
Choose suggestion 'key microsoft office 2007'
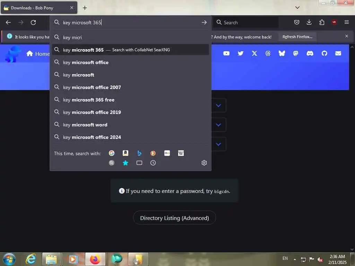click(130, 87)
